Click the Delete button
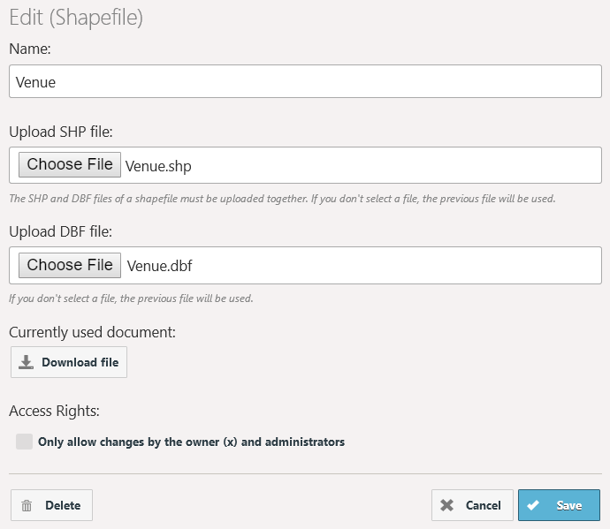The height and width of the screenshot is (529, 610). pyautogui.click(x=51, y=505)
